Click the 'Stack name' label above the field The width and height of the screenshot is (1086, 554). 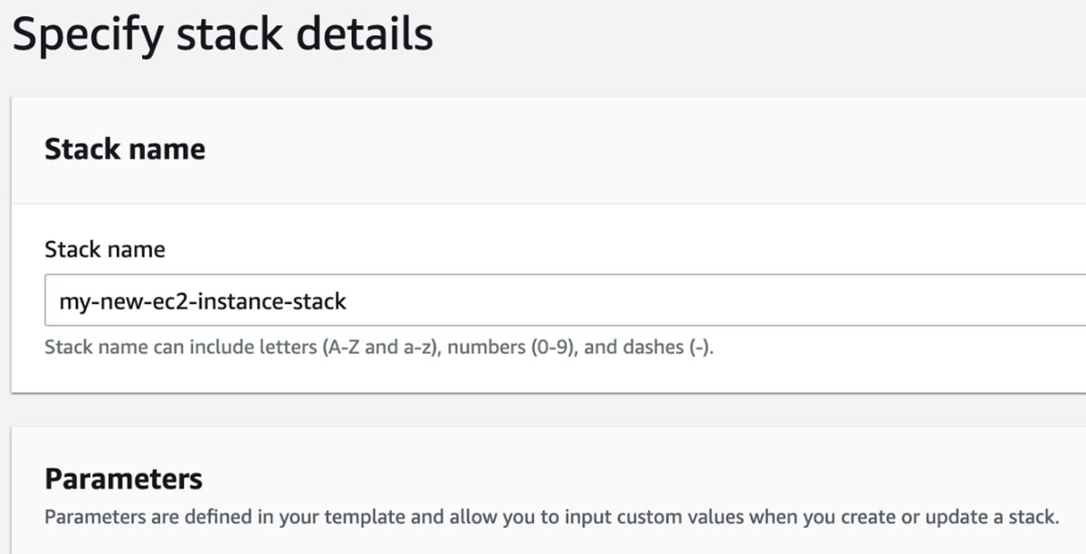(x=105, y=249)
